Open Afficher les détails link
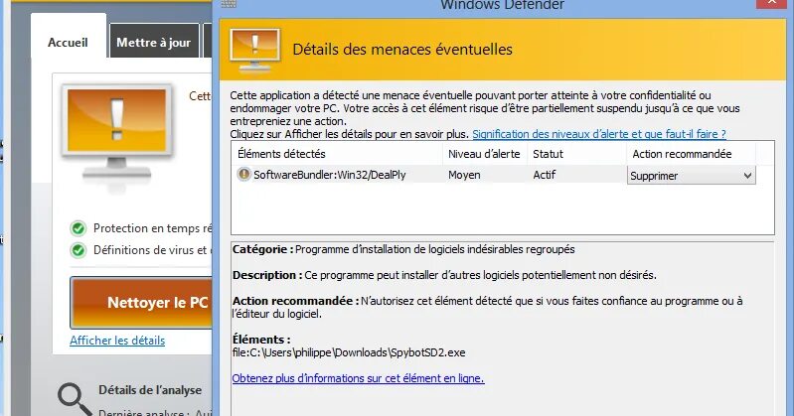The width and height of the screenshot is (794, 416). click(117, 341)
